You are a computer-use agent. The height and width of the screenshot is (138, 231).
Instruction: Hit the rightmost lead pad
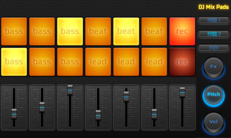point(154,62)
